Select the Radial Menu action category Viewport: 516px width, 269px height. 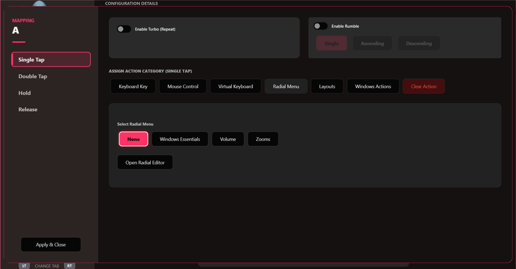point(286,86)
